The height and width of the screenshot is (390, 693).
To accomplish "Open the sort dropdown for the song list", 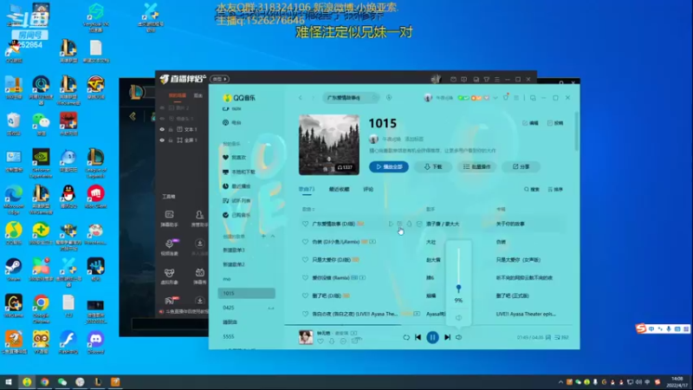I will tap(555, 189).
